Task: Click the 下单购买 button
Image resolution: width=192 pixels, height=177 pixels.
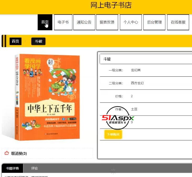Action: pos(113,134)
